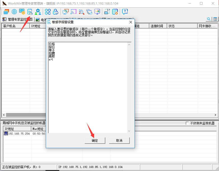Click the text area's scroll down arrow

pyautogui.click(x=129, y=131)
